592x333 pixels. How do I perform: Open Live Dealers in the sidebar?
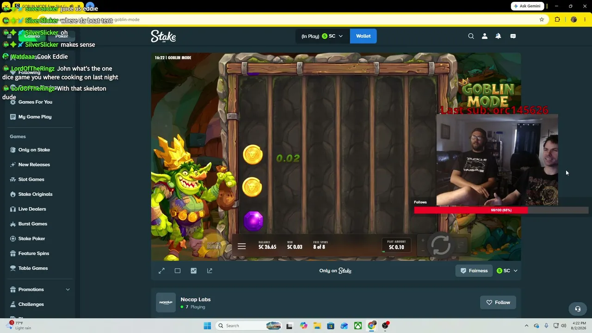pos(32,209)
